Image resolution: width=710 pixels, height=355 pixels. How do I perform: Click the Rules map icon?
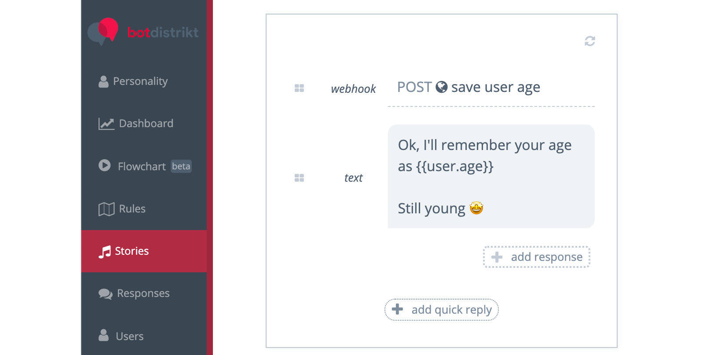tap(106, 209)
